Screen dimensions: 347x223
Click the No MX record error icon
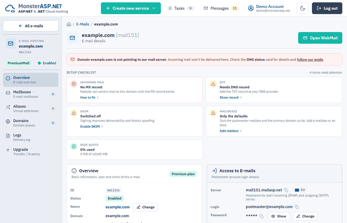click(x=74, y=84)
